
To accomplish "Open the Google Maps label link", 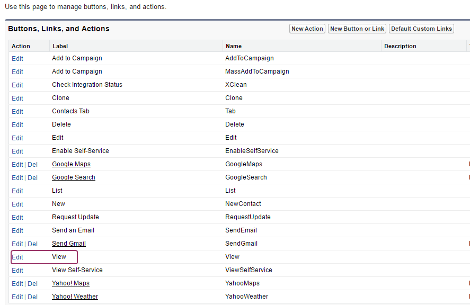I will (71, 164).
